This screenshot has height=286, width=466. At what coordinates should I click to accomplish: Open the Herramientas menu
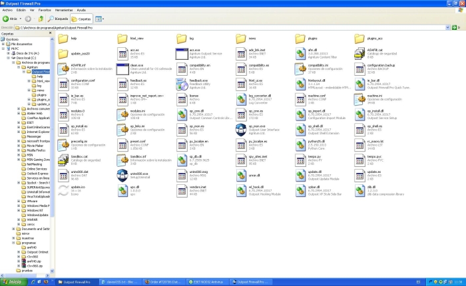point(64,10)
